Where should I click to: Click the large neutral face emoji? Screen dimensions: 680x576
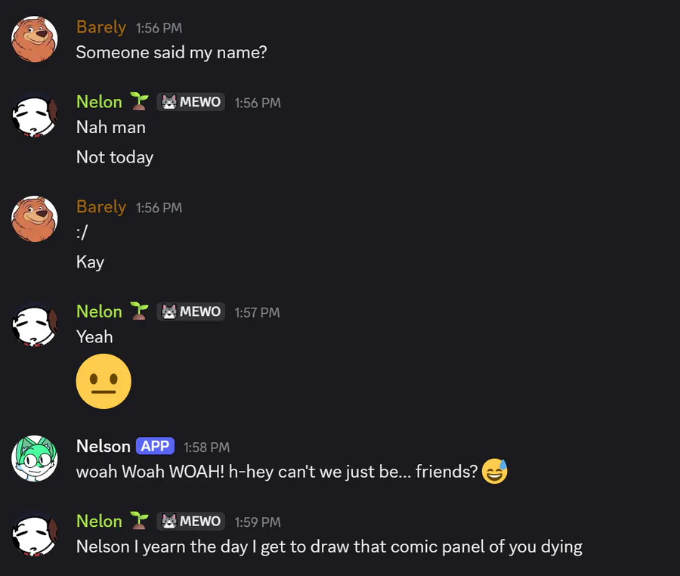coord(104,382)
